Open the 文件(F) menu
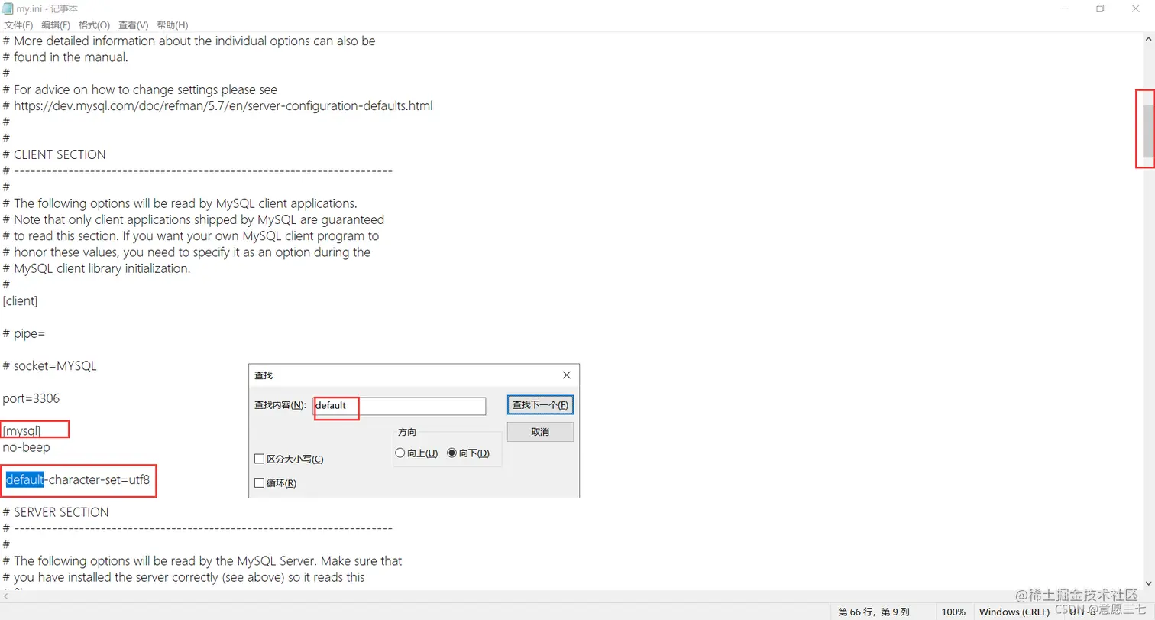This screenshot has width=1155, height=620. (x=18, y=25)
